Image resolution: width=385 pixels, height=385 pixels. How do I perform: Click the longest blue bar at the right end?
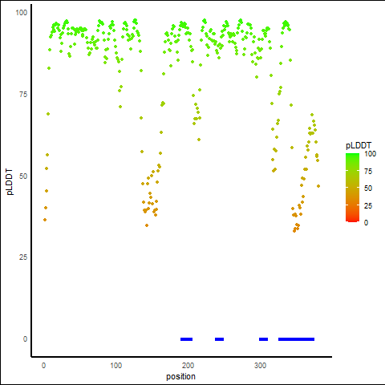coord(296,339)
